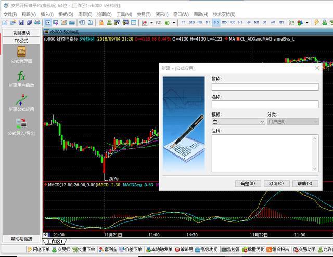Expand dropdown arrow next to chart-type icon
The height and width of the screenshot is (257, 333).
151,23
